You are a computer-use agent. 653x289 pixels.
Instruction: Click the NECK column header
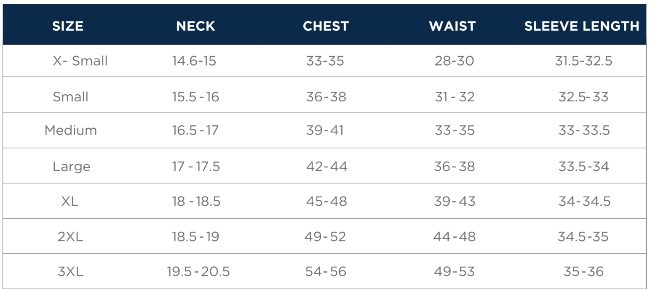pyautogui.click(x=196, y=26)
